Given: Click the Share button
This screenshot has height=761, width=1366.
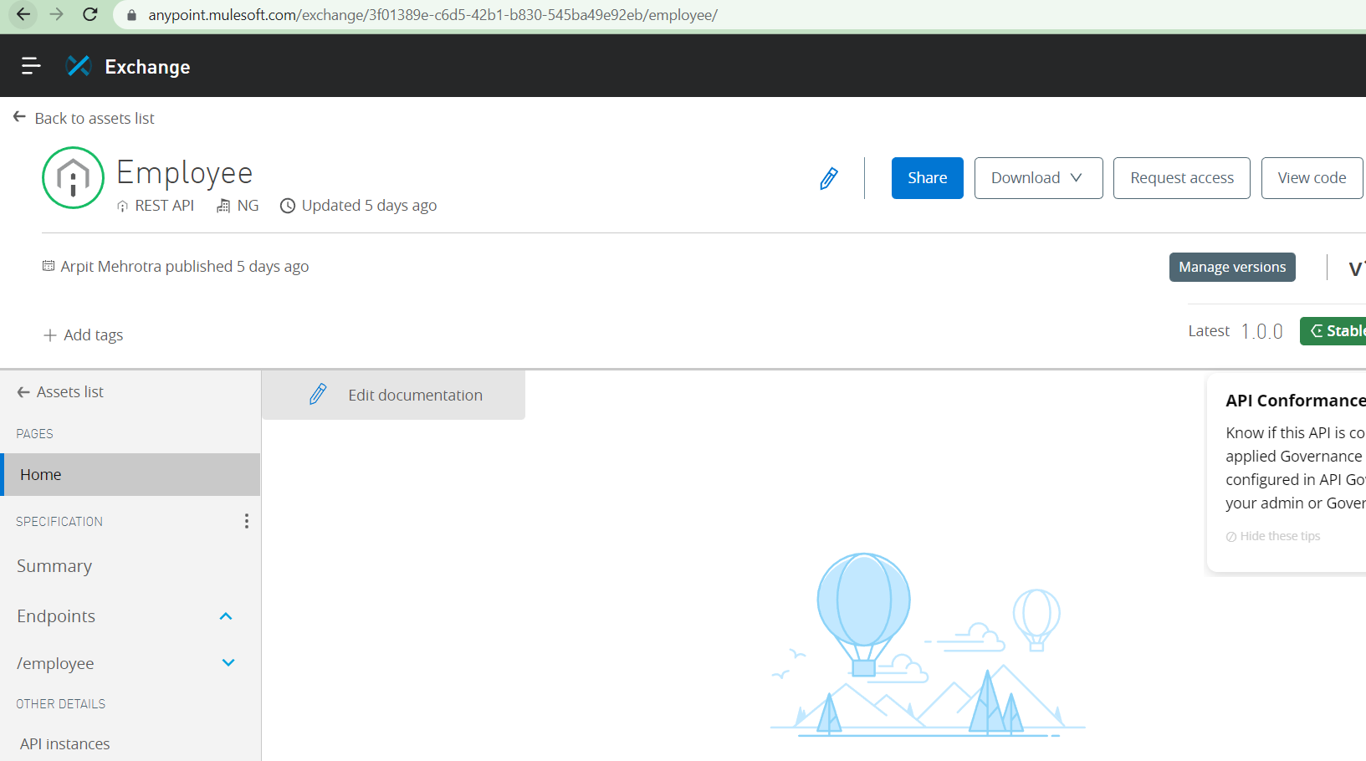Looking at the screenshot, I should tap(927, 177).
